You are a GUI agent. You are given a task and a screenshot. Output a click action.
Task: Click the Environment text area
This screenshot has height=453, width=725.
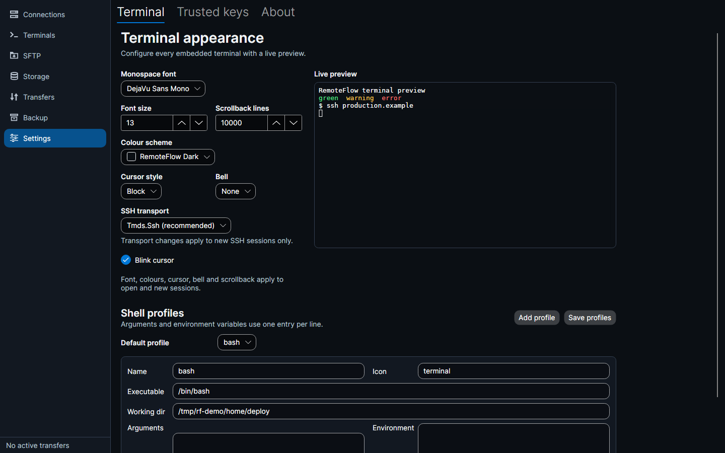tap(514, 438)
